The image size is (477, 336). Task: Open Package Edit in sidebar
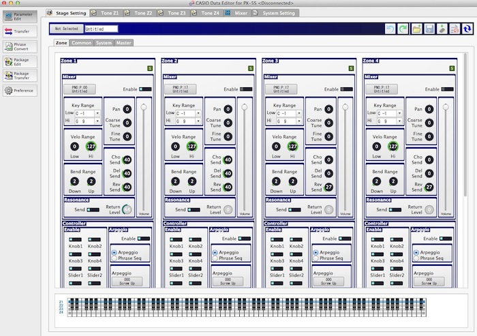pos(20,62)
